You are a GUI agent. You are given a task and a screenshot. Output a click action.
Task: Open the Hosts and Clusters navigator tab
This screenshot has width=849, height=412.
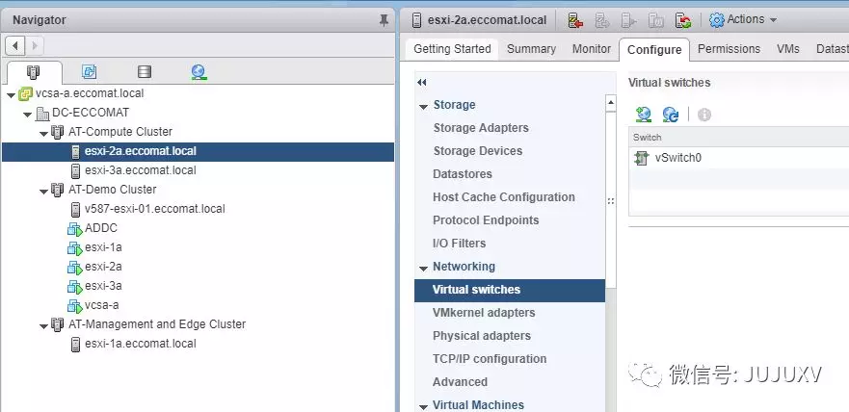[35, 72]
